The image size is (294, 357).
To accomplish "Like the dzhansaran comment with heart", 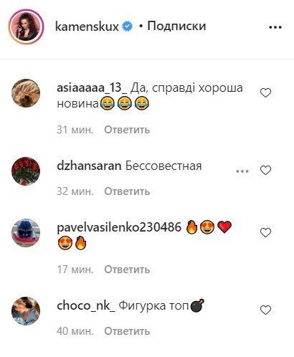I will [265, 171].
